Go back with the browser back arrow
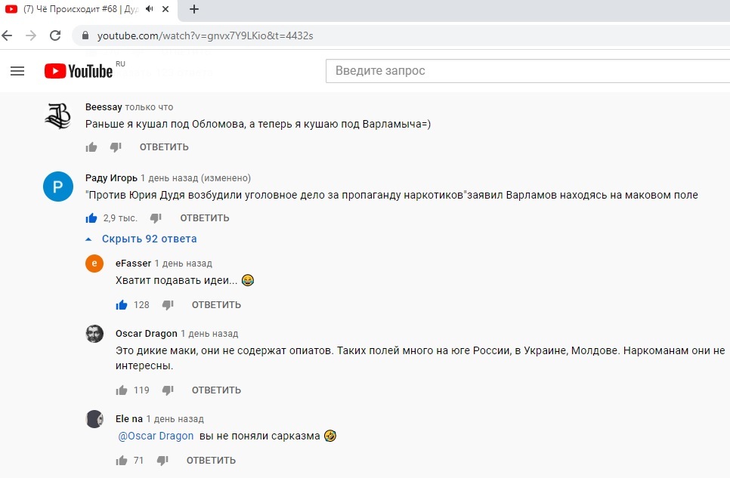 coord(8,35)
